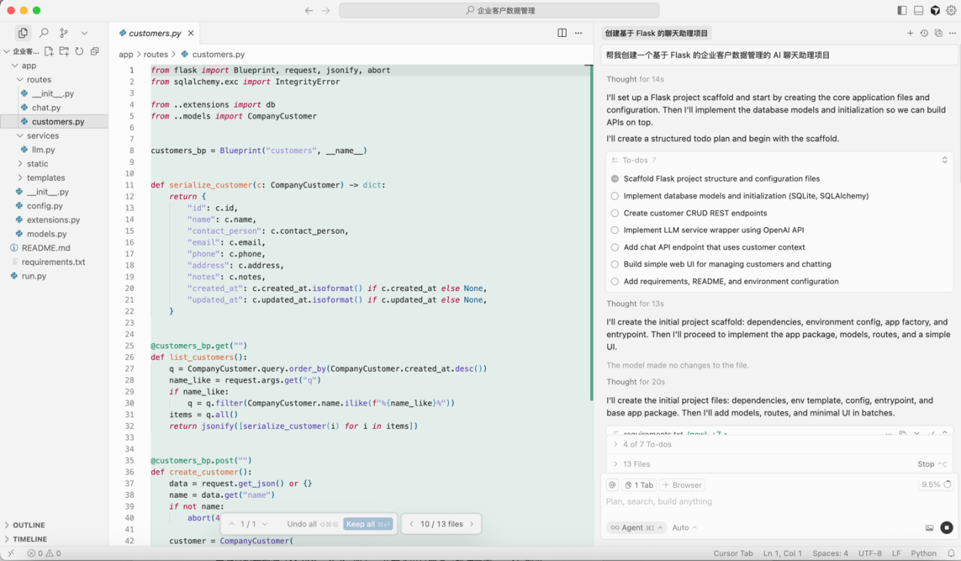Click the 'Keep all' button
Viewport: 961px width, 561px height.
(x=367, y=524)
